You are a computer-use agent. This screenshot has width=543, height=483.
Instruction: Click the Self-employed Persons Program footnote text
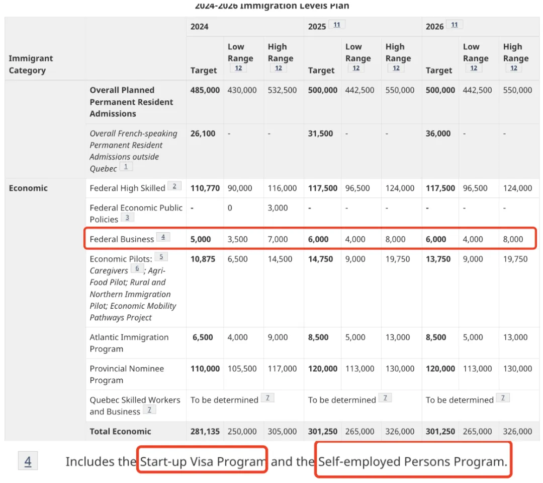413,461
